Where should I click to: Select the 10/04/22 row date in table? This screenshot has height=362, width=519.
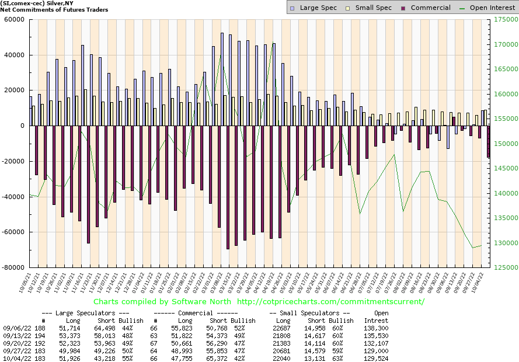coord(16,357)
